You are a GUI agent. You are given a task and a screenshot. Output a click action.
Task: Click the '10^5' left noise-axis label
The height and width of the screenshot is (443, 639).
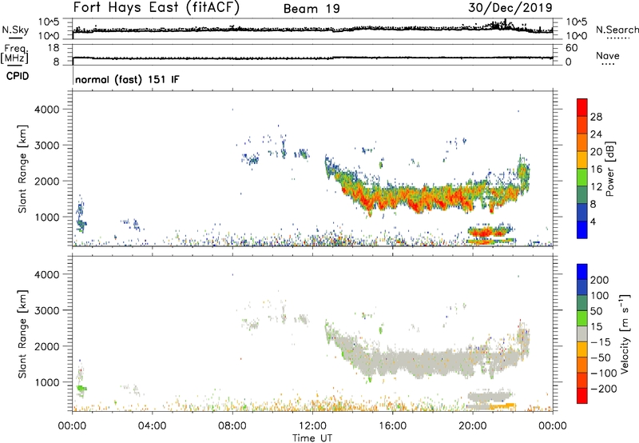[49, 22]
